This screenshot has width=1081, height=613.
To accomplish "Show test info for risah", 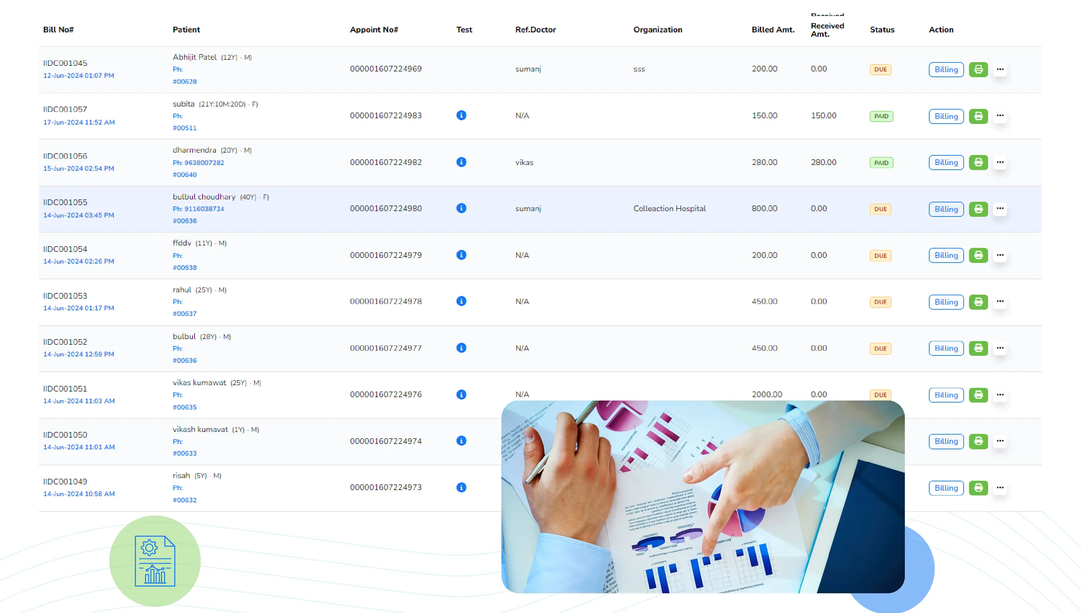I will [x=461, y=487].
